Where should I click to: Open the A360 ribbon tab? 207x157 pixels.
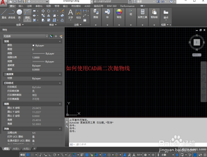[x=87, y=6]
